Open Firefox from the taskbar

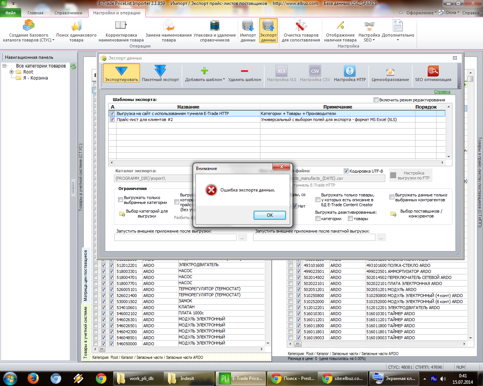click(x=33, y=378)
